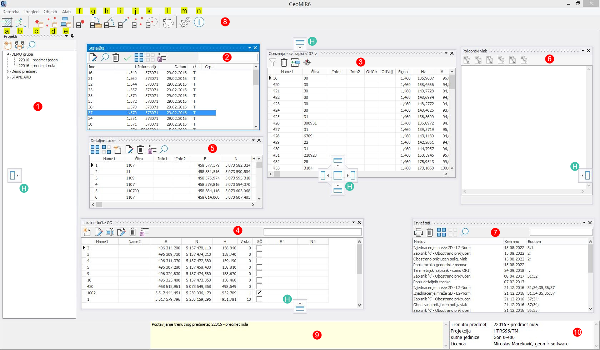Collapse the DEMO grupa tree node

[8, 55]
